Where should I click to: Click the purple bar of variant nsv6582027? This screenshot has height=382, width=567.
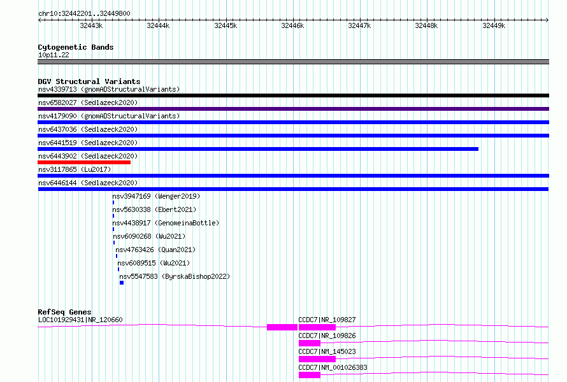tap(293, 109)
